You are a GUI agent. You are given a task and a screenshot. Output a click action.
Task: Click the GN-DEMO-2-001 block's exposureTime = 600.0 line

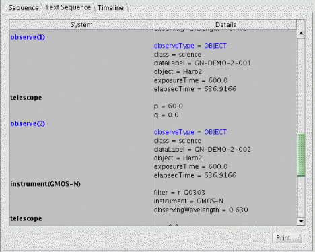(x=190, y=80)
